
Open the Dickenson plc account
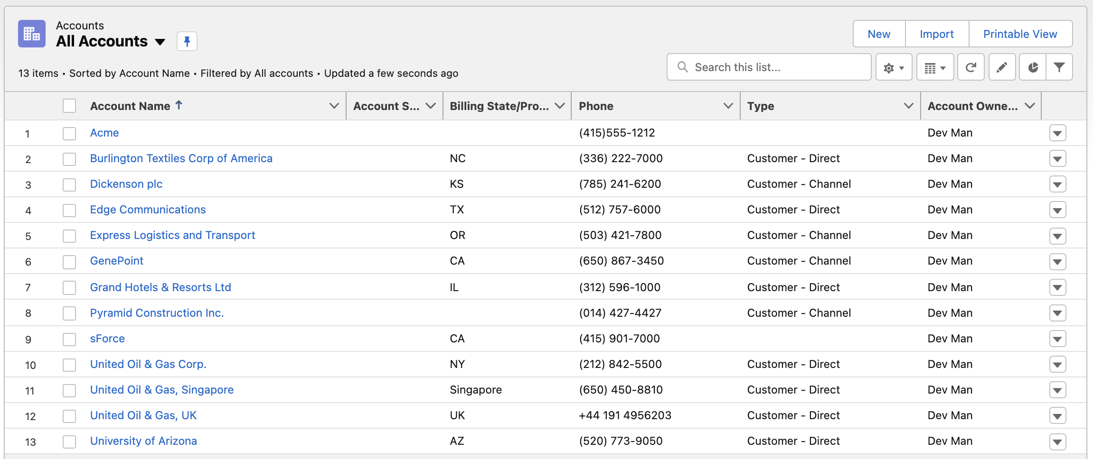coord(126,184)
